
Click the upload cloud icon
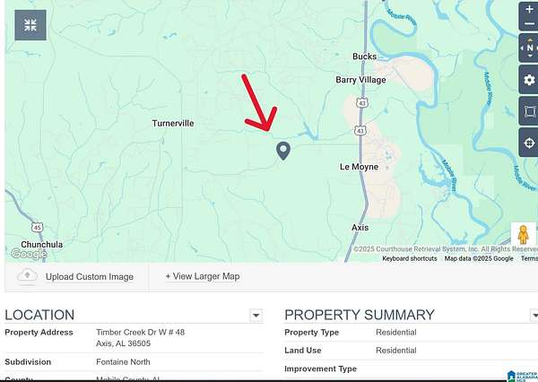28,276
